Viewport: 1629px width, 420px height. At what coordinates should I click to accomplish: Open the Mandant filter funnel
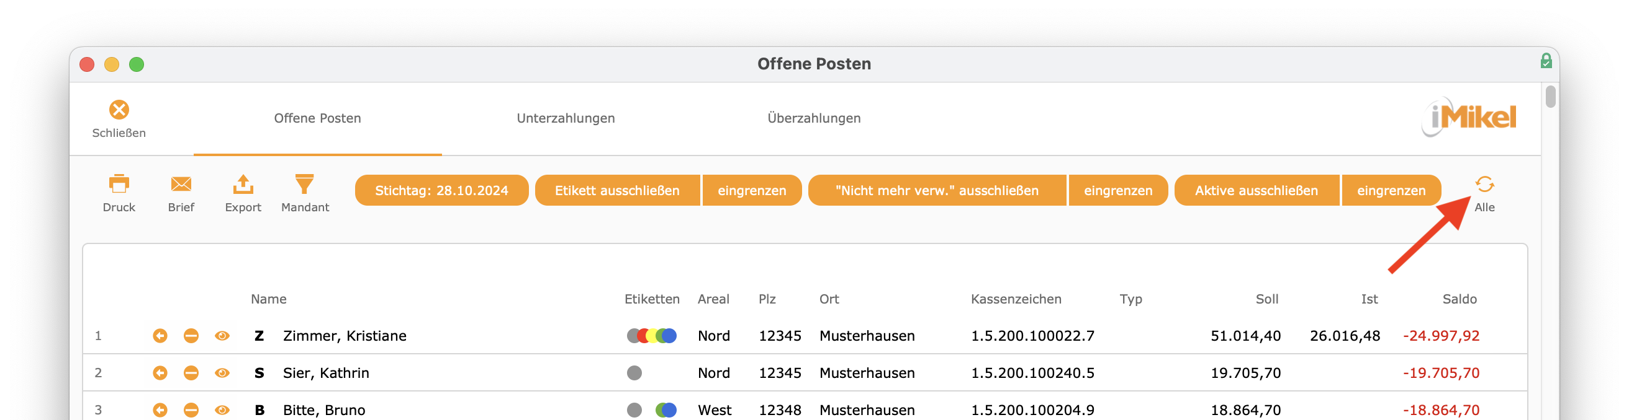point(305,184)
